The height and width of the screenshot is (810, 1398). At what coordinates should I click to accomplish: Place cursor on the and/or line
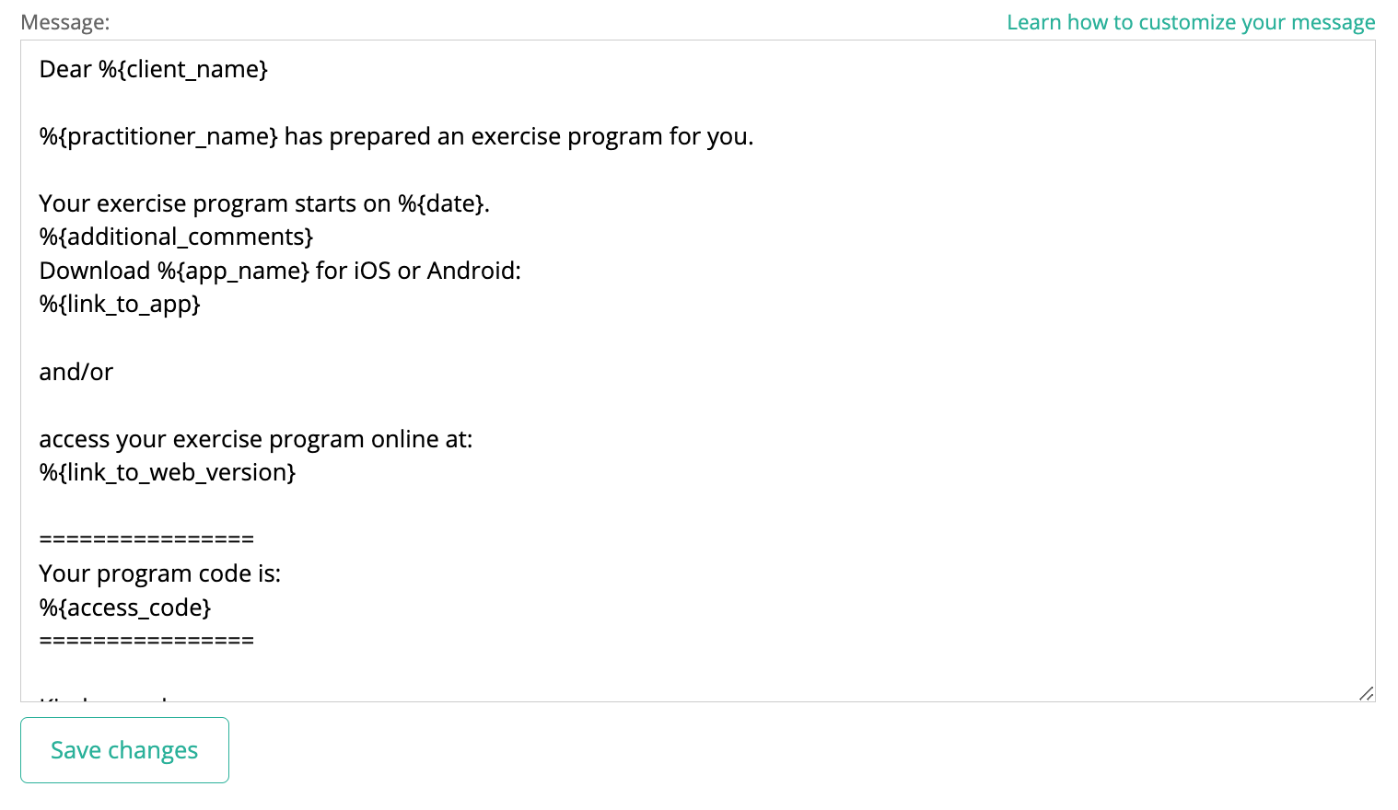[76, 372]
